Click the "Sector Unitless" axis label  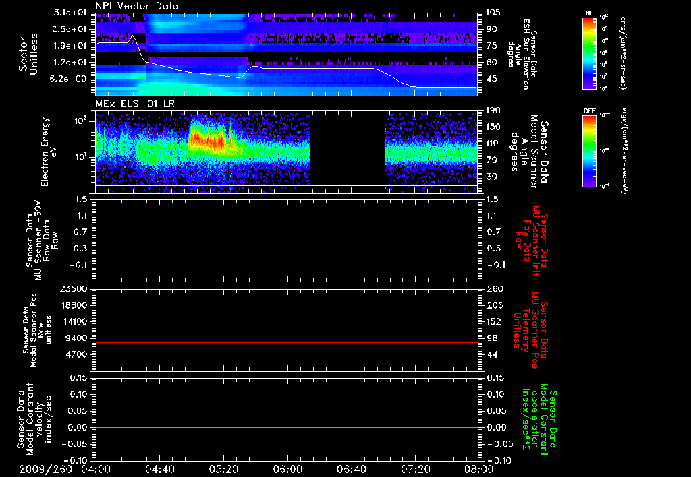coord(28,54)
